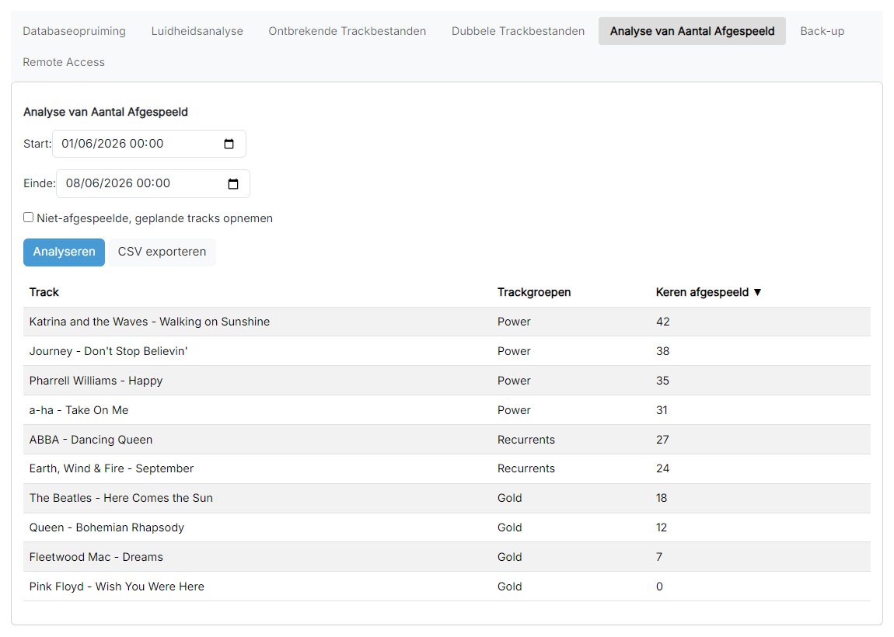The width and height of the screenshot is (894, 637).
Task: Click play count 35 for Happy
Action: coord(662,381)
